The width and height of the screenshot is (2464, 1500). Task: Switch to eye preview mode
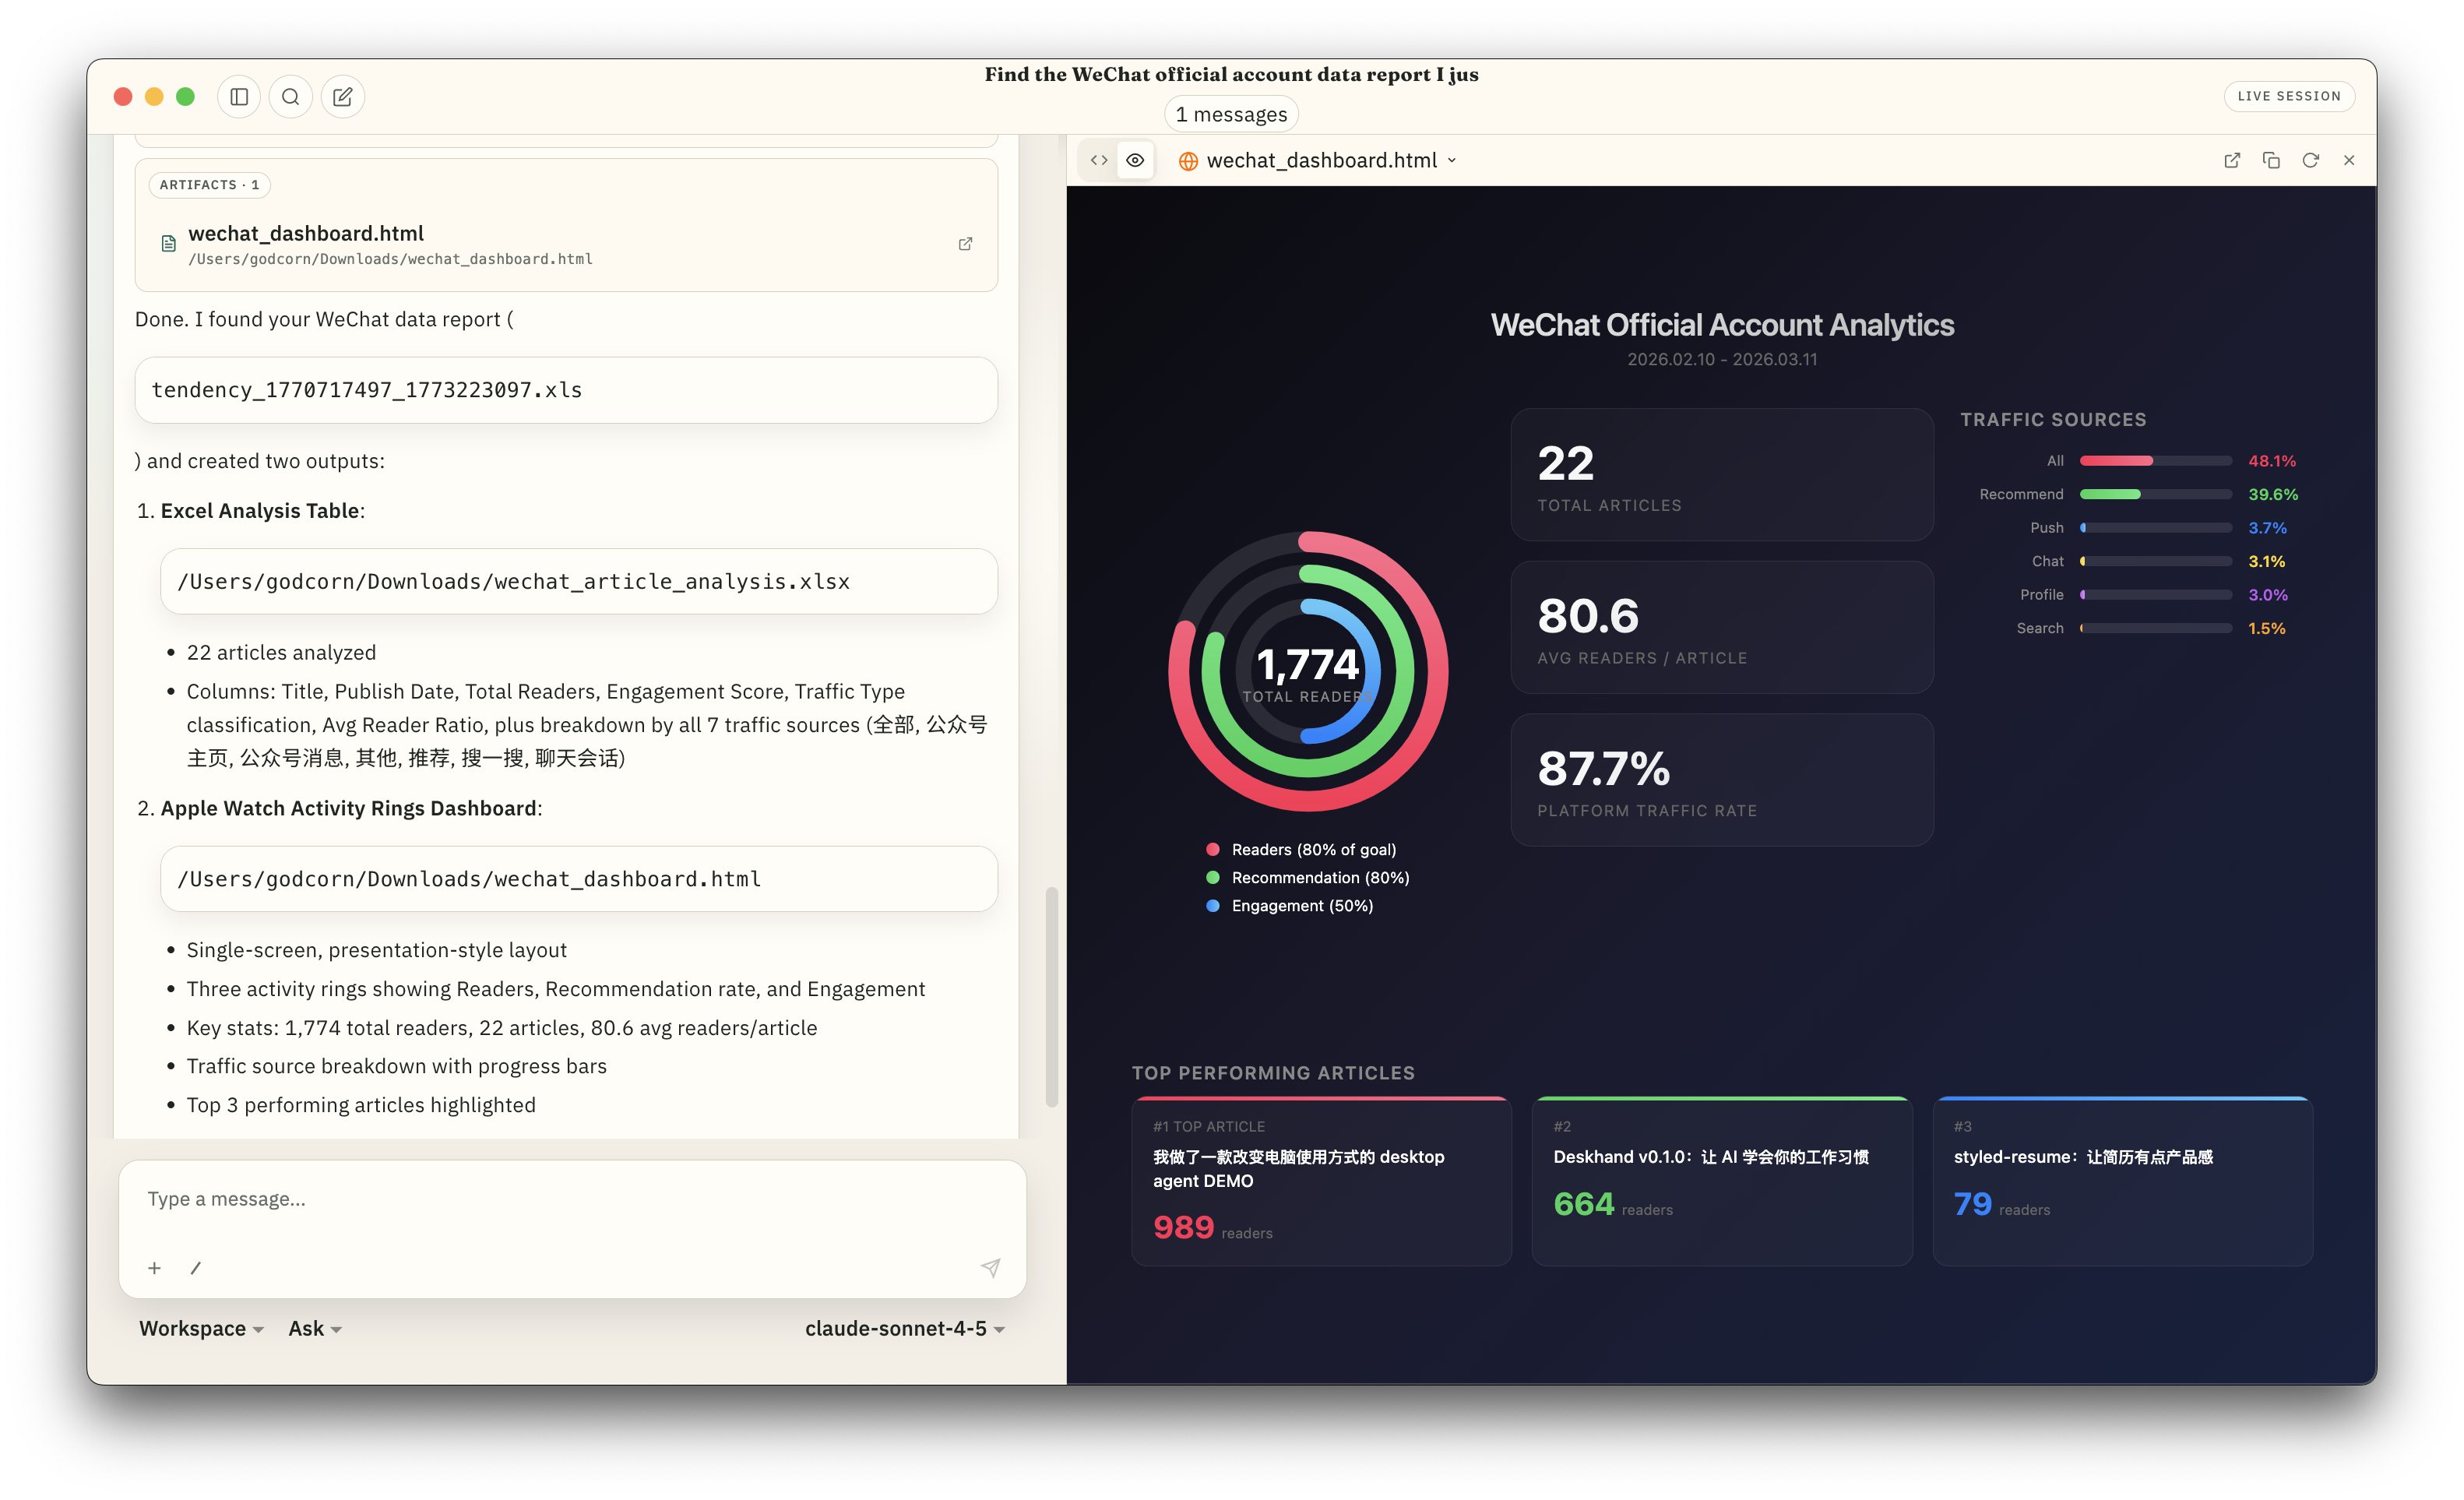tap(1135, 160)
